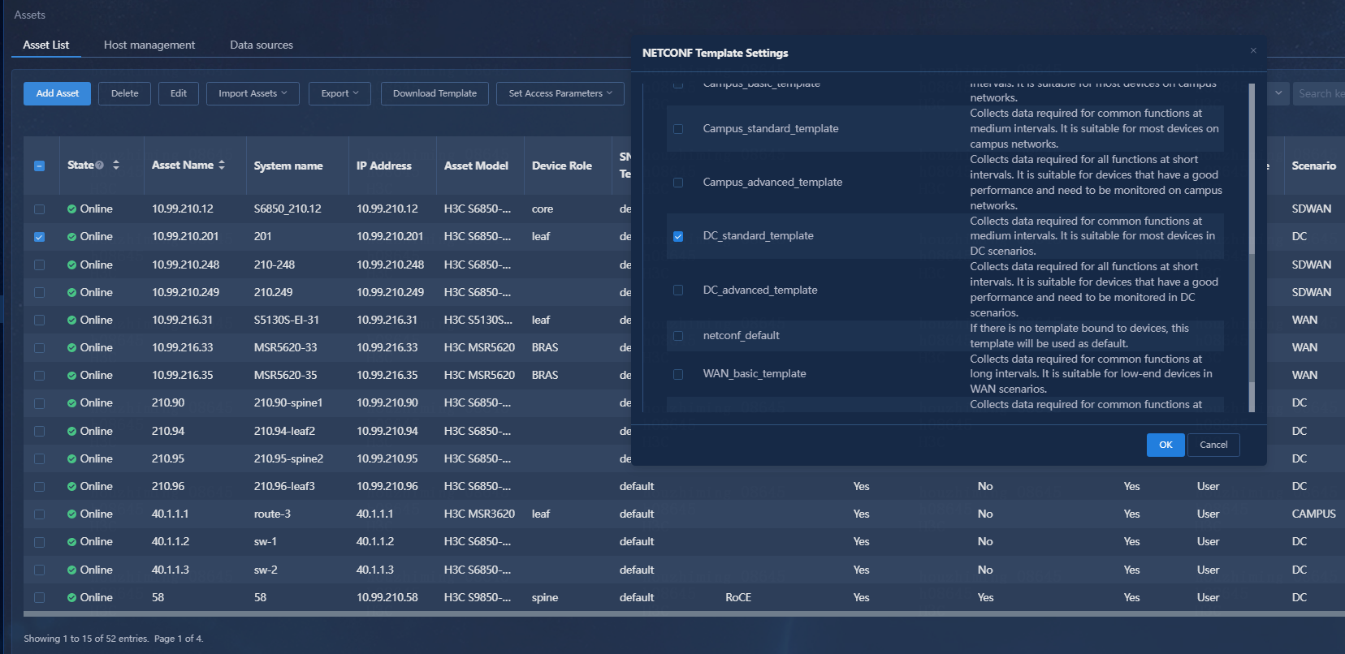Uncheck the row for asset 10.99.210.201
Viewport: 1345px width, 654px height.
[x=39, y=237]
